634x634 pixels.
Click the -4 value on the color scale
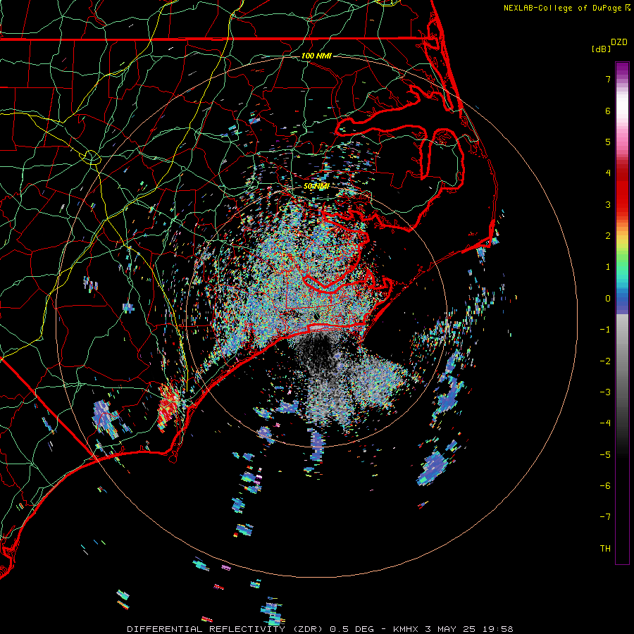pyautogui.click(x=605, y=423)
